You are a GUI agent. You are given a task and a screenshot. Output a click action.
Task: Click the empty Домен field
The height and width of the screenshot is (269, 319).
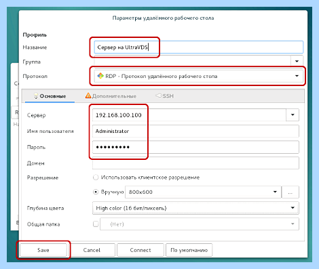tap(195, 163)
